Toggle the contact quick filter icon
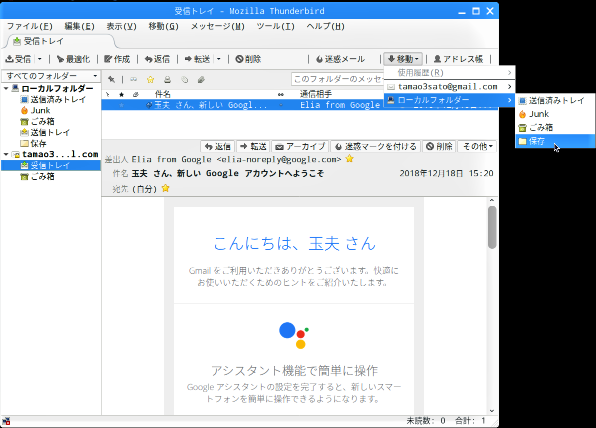Screen dimensions: 596x428 pos(167,79)
